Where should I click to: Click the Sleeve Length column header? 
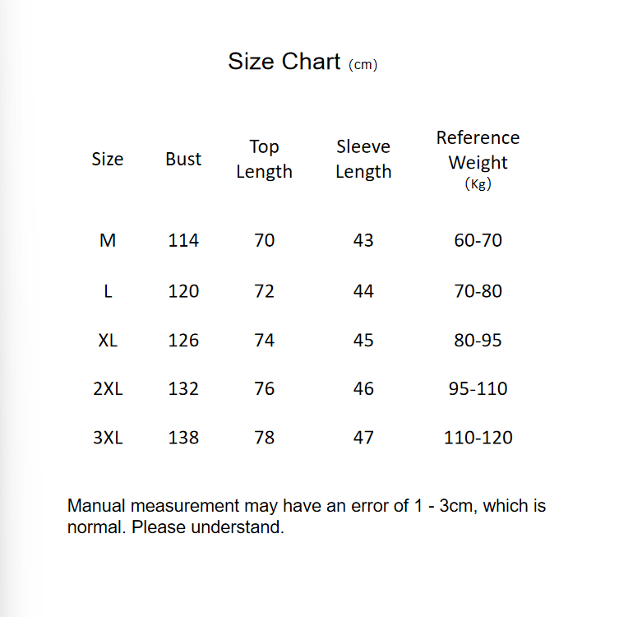(x=363, y=159)
